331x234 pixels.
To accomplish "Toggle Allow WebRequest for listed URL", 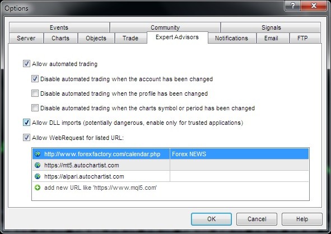I will point(26,138).
